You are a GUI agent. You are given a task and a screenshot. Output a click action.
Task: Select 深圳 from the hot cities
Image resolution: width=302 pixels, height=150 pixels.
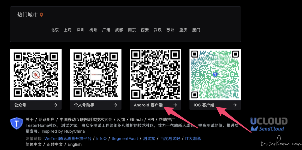[80, 30]
